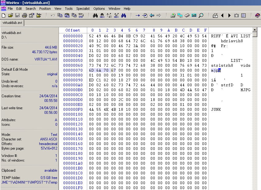
Task: Open the Search menu
Action: pyautogui.click(x=31, y=9)
